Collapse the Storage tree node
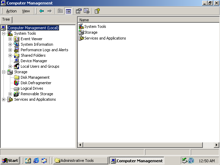 click(x=3, y=72)
